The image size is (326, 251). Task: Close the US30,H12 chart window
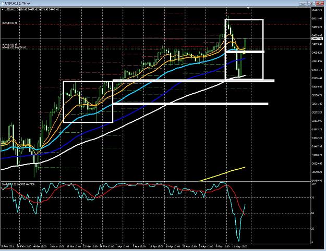(320, 3)
